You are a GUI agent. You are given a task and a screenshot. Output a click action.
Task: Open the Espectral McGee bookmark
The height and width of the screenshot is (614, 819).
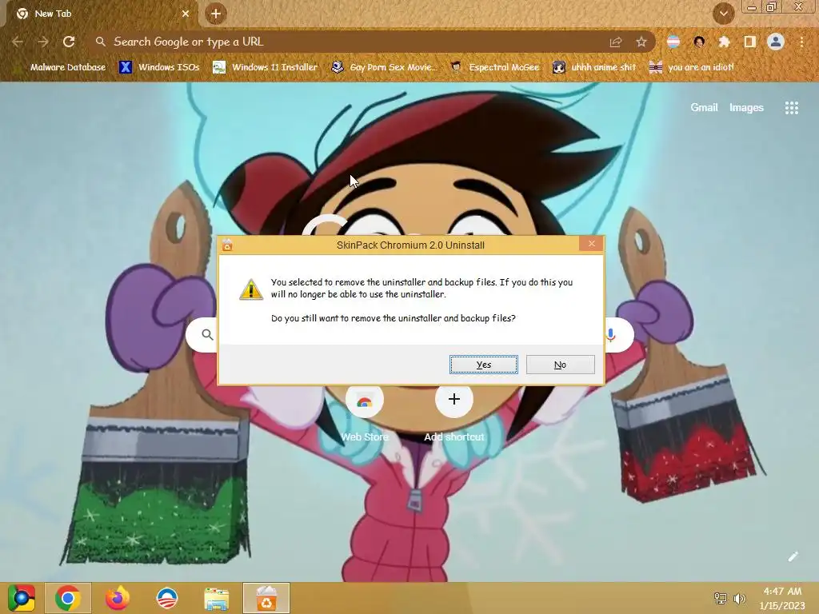click(x=494, y=67)
